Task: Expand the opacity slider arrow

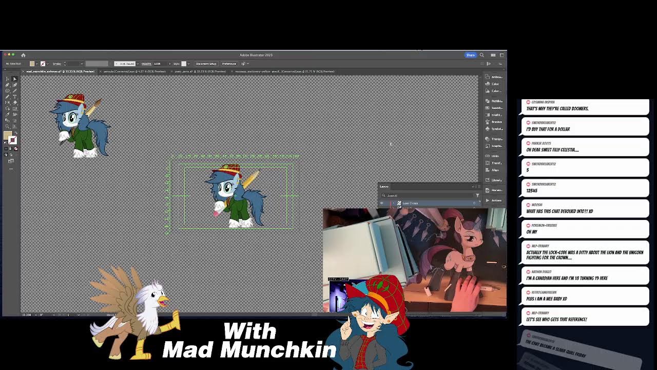Action: pos(170,64)
